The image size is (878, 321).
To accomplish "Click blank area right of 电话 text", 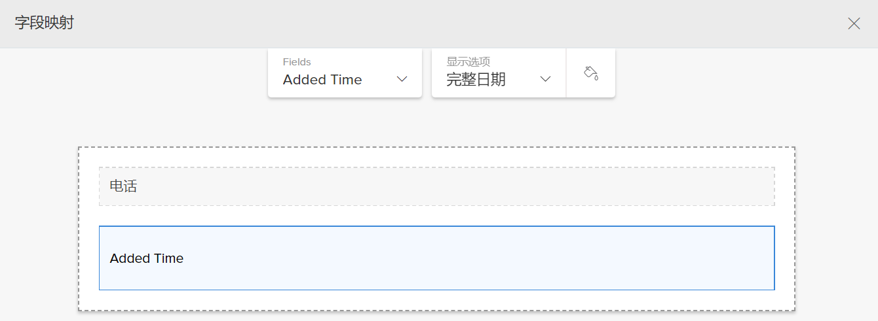I will [x=459, y=186].
